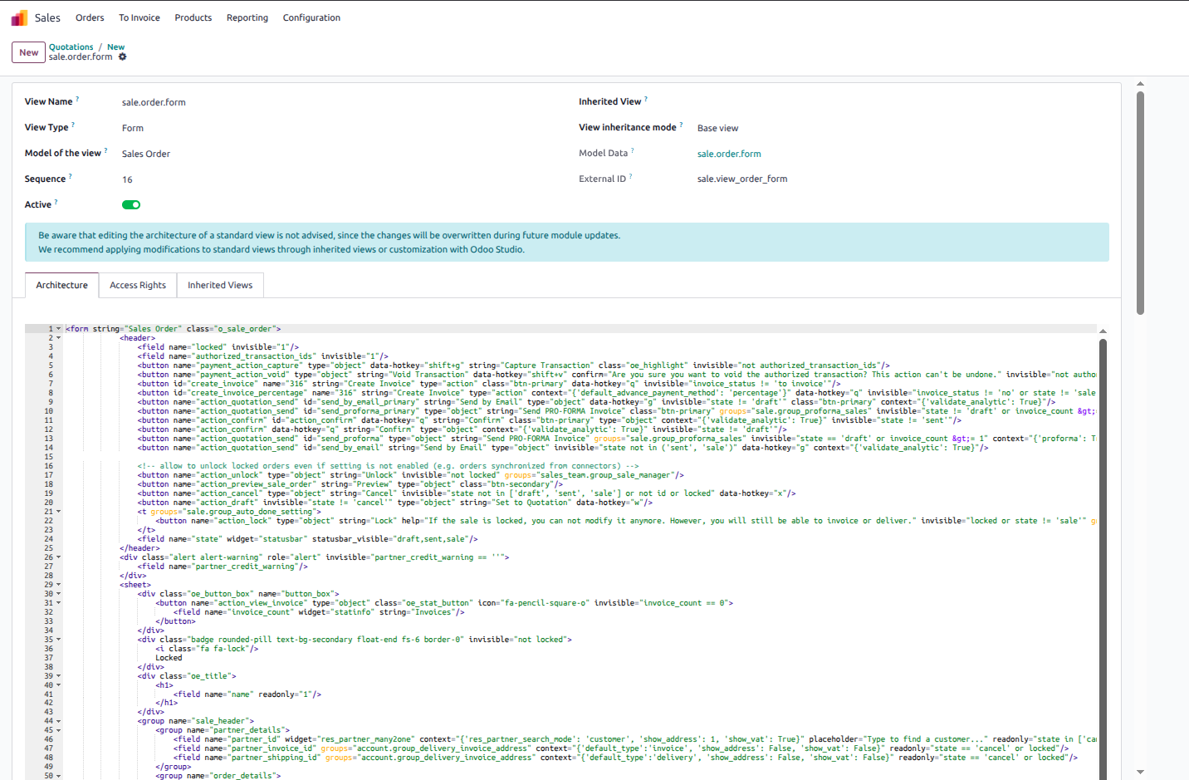This screenshot has height=780, width=1189.
Task: Collapse the header block fold arrow on line 2
Action: (x=58, y=338)
